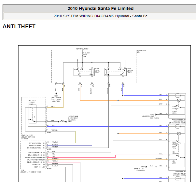Select the DOOR LOCK SW row in BCM
Screen dimensions: 196x182
pyautogui.click(x=40, y=167)
